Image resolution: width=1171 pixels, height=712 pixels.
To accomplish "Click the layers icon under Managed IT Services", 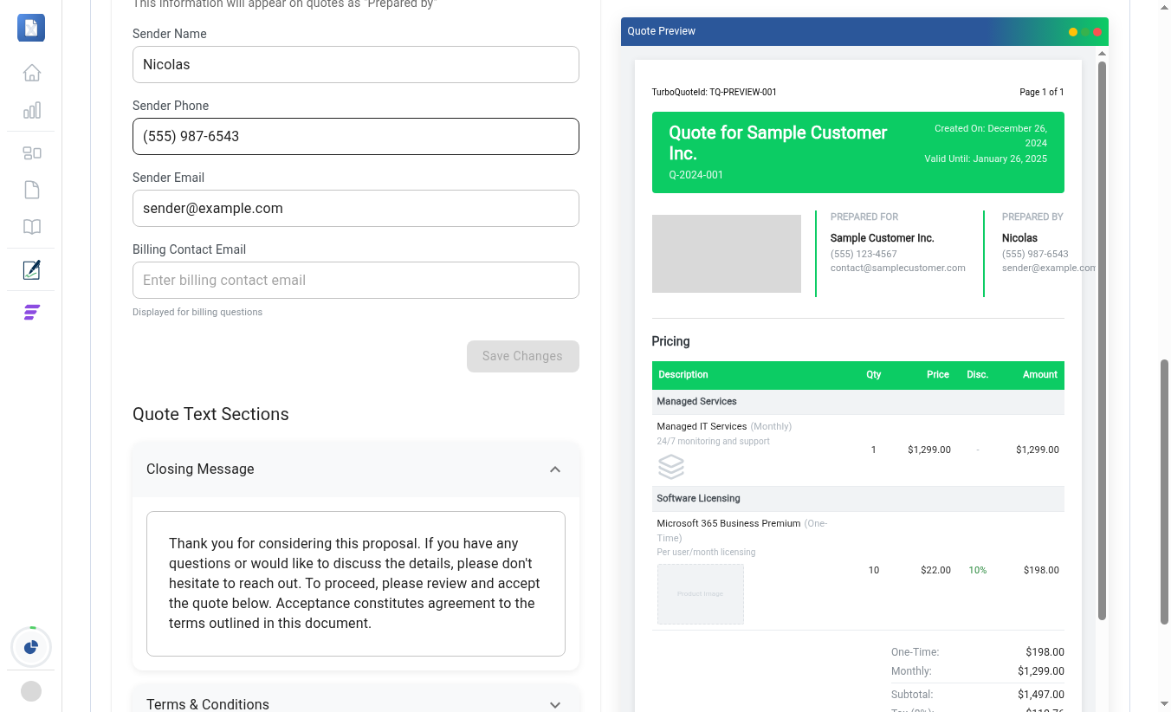I will coord(671,467).
